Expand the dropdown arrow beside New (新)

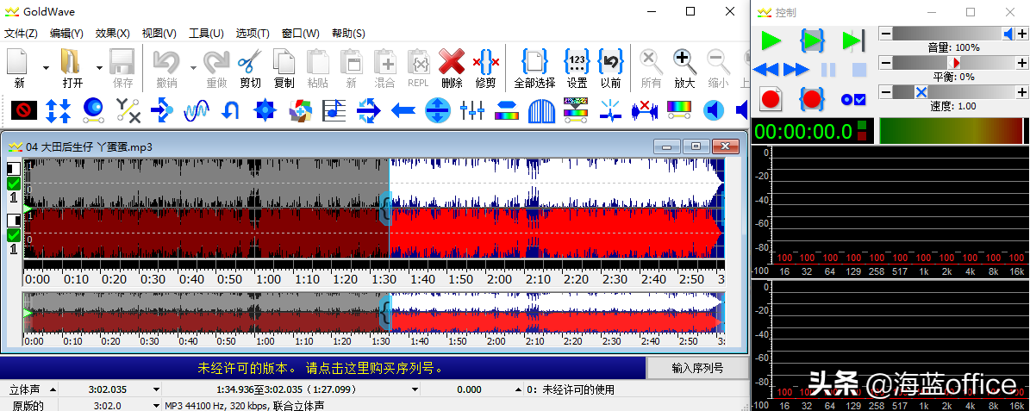pos(45,68)
